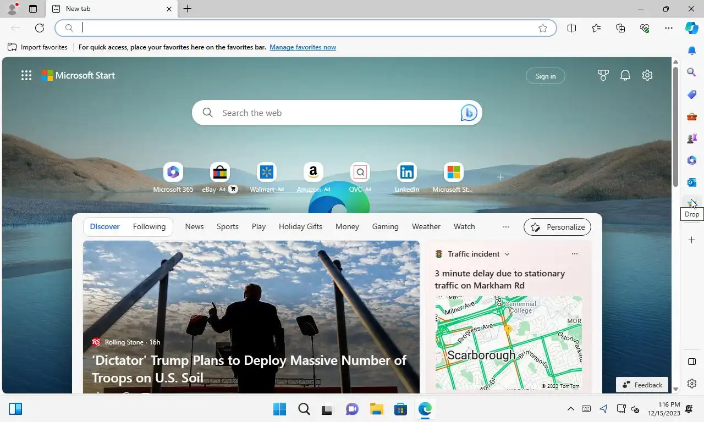Focus the address bar
704x422 pixels.
pos(305,28)
